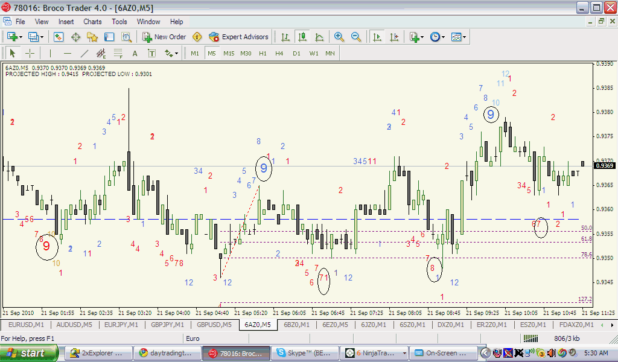618x362 pixels.
Task: Switch timeframe to M30
Action: click(246, 53)
